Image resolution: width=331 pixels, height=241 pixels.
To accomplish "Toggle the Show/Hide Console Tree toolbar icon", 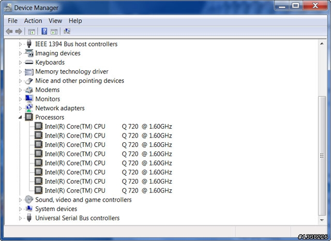I will pyautogui.click(x=32, y=32).
